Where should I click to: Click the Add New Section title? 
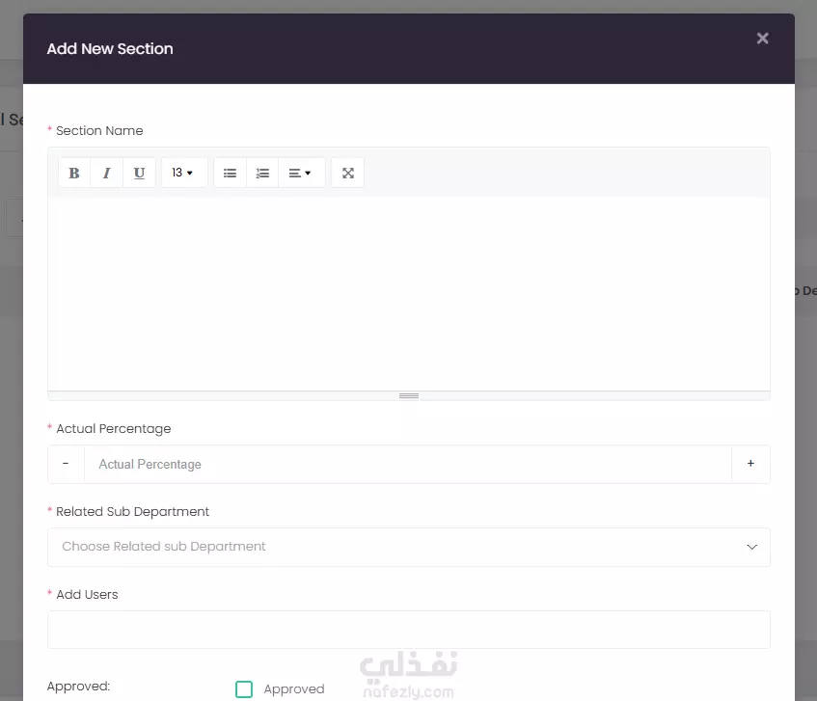110,48
